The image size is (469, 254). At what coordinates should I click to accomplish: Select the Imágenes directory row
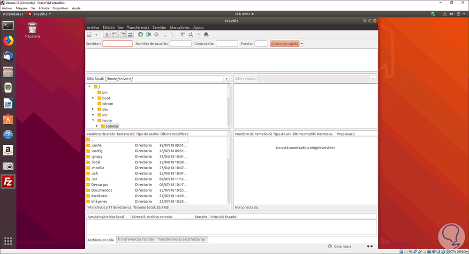coord(136,202)
